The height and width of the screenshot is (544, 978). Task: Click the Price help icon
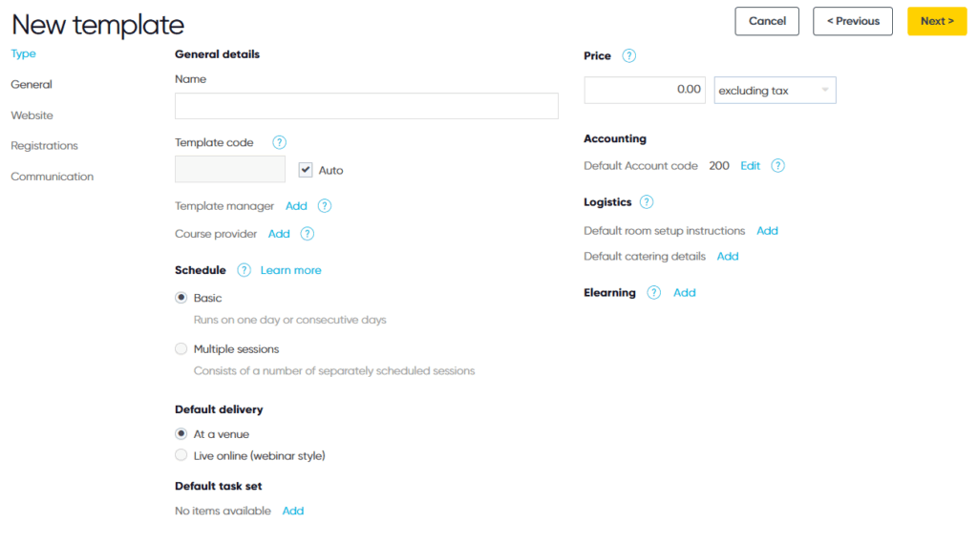coord(628,56)
